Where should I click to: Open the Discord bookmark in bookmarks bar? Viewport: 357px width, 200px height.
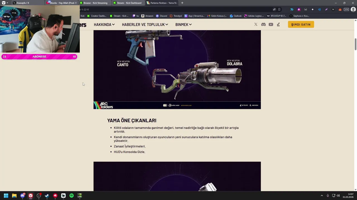(161, 16)
